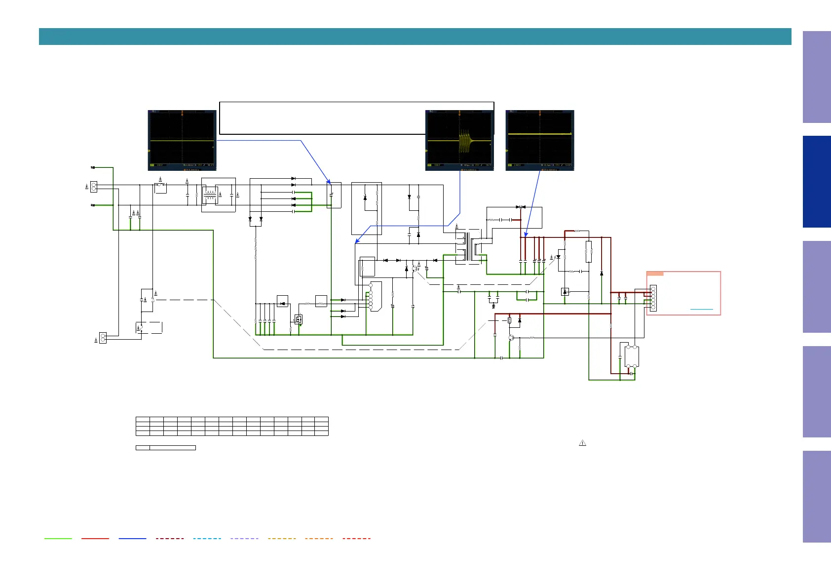The image size is (831, 588).
Task: Click the teal header bar at the top of the page
Action: [415, 37]
